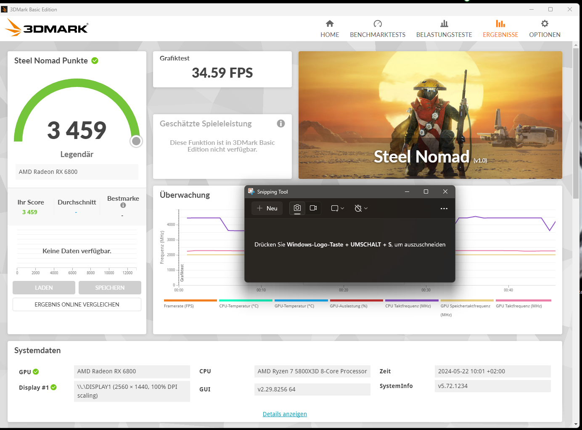582x430 pixels.
Task: Click the Display #1 resolution value
Action: pos(132,391)
